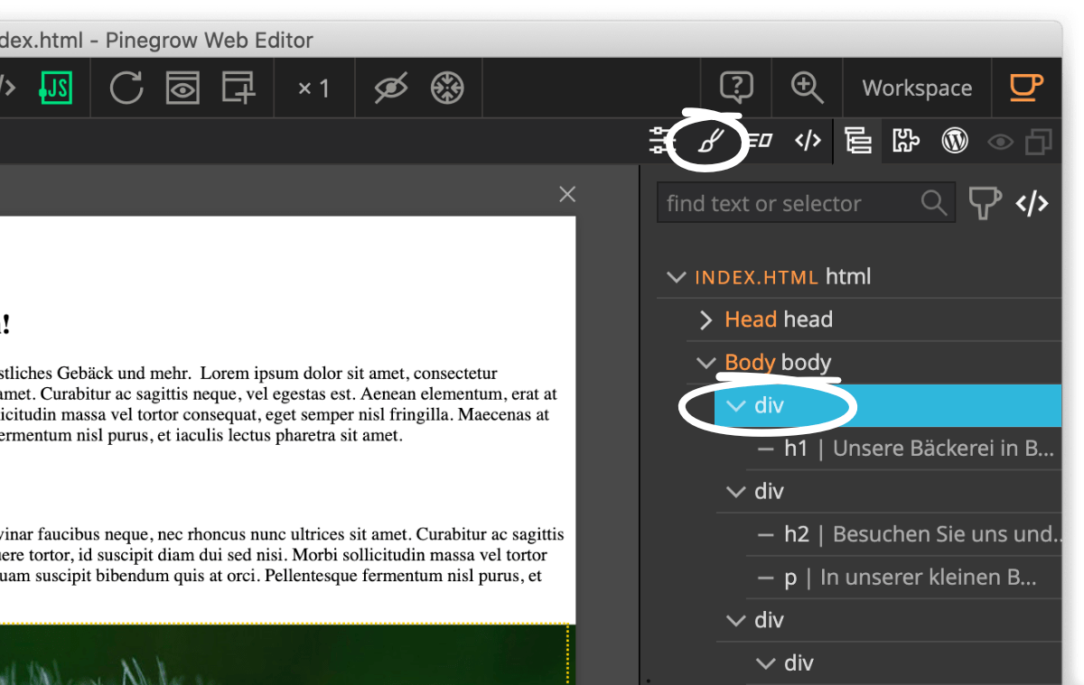The image size is (1084, 685).
Task: Click the overlapping windows detach icon
Action: [1040, 142]
